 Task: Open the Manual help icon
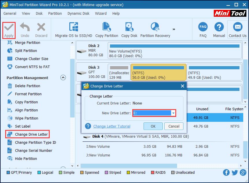219,27
